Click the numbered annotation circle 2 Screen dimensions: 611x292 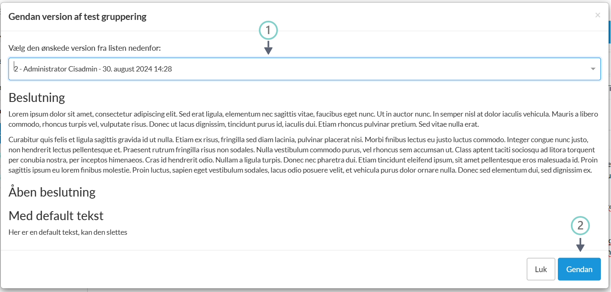[580, 226]
